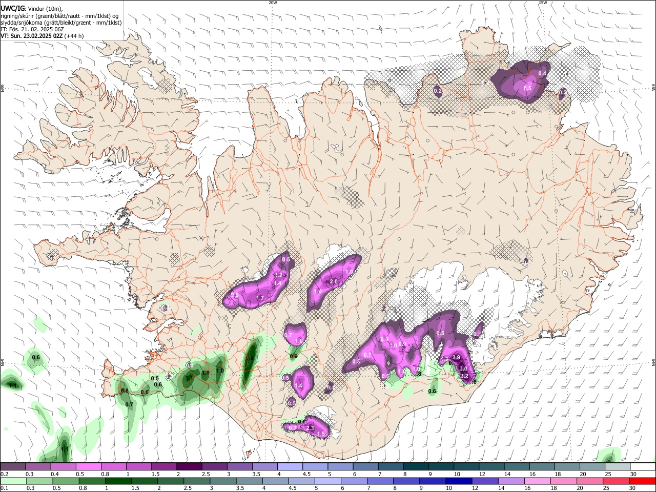Select white snow-scale swatch at 30
Viewport: 656px width, 492px height.
pos(643,466)
